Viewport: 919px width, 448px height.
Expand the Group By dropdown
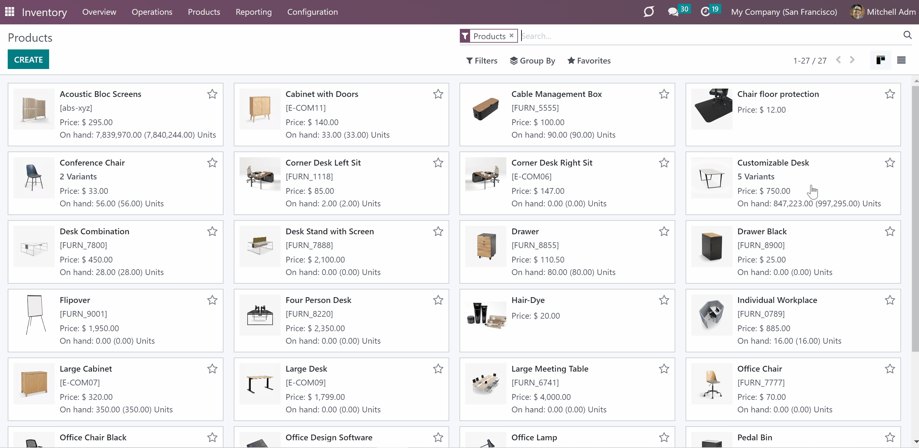pyautogui.click(x=532, y=61)
